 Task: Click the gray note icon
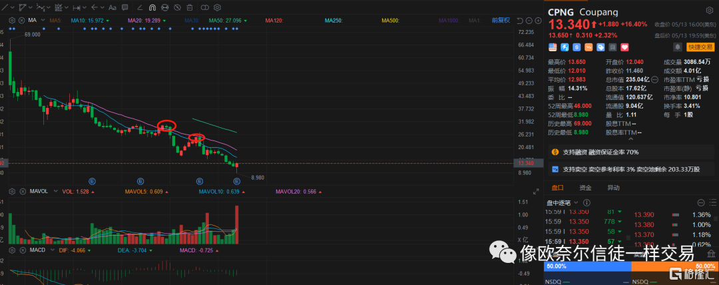coord(612,47)
